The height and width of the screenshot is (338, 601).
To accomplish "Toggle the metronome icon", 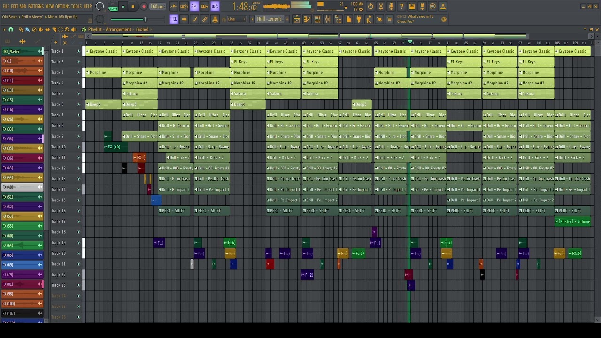I will pyautogui.click(x=174, y=7).
